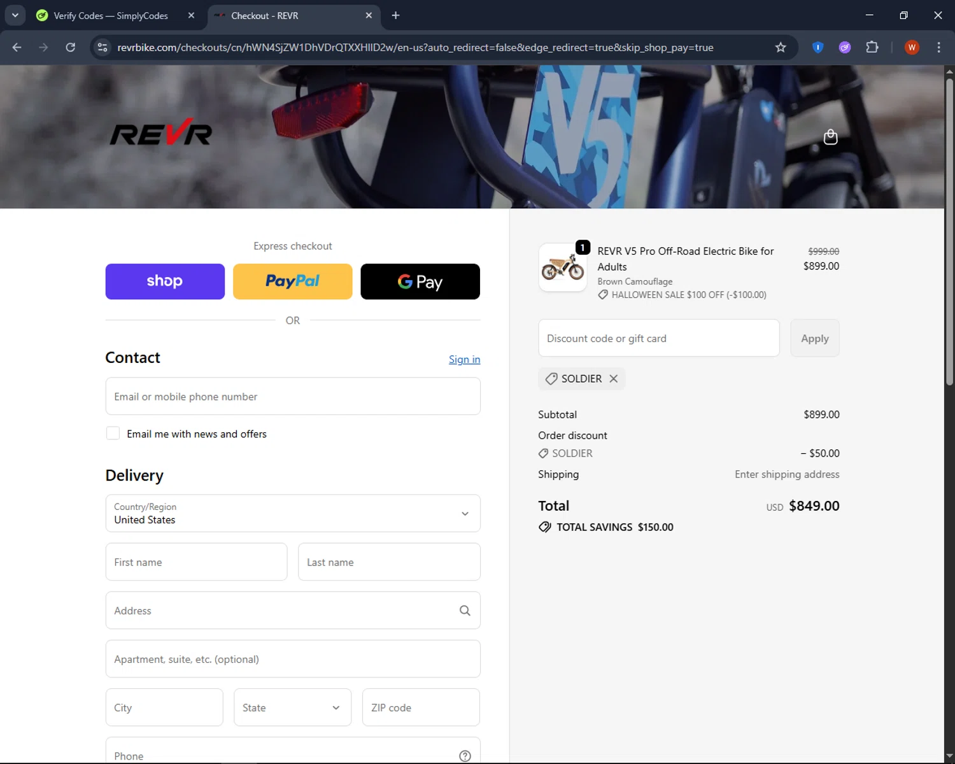Click the City input field
The width and height of the screenshot is (955, 764).
[164, 707]
